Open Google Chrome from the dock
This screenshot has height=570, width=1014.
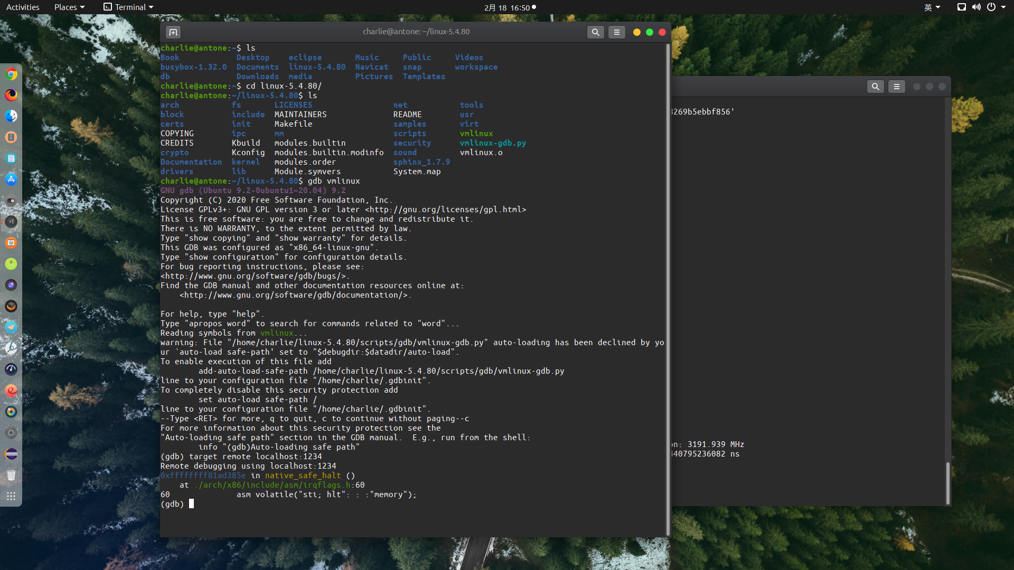click(x=11, y=74)
